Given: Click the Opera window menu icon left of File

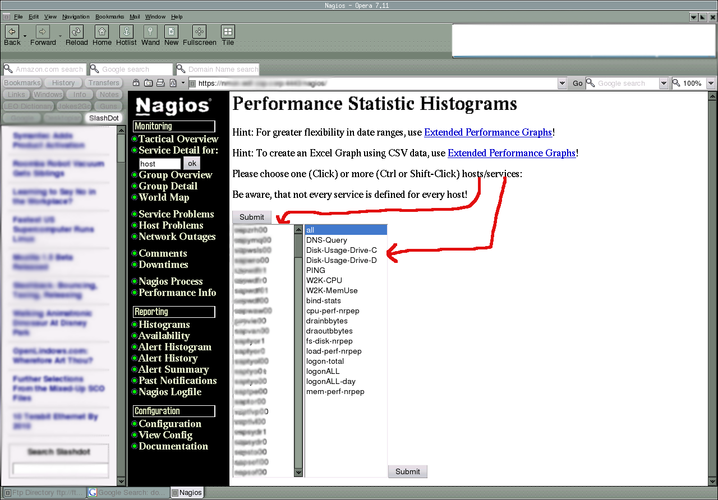Looking at the screenshot, I should click(6, 17).
